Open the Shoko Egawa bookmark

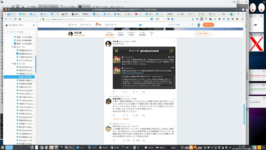(x=25, y=90)
